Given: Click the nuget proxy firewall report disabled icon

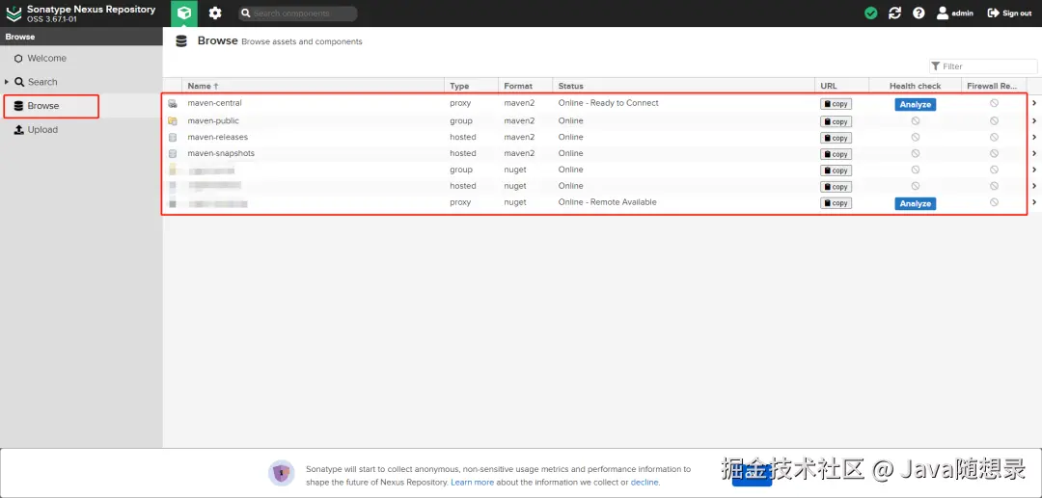Looking at the screenshot, I should pos(994,202).
